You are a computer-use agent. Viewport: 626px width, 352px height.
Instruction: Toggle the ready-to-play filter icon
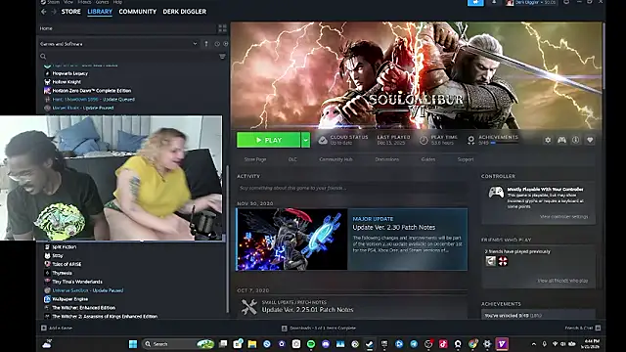226,44
